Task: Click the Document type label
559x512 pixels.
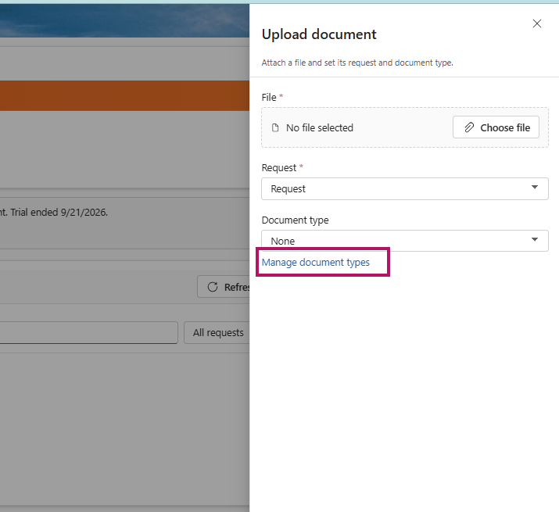Action: pos(295,220)
